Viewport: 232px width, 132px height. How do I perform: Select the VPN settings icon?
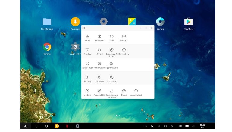111,37
